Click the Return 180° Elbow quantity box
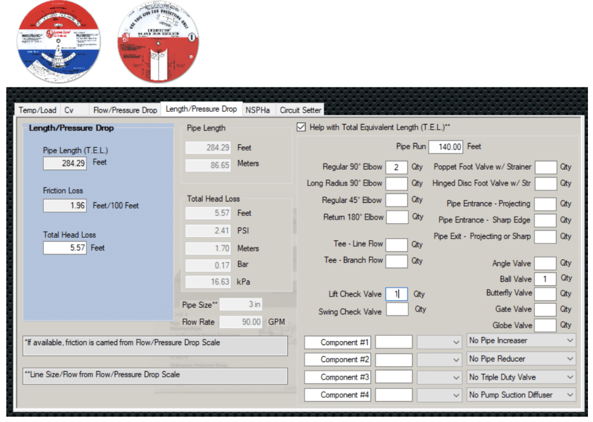This screenshot has height=422, width=593. pyautogui.click(x=397, y=217)
